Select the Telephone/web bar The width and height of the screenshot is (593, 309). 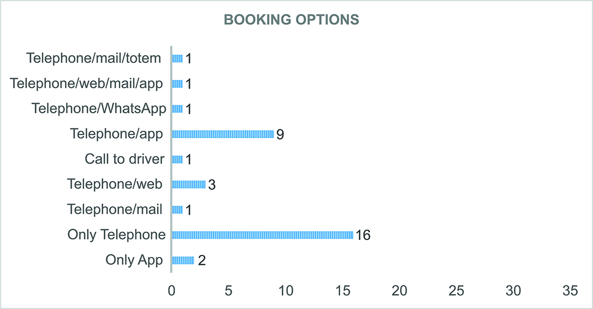(x=188, y=184)
